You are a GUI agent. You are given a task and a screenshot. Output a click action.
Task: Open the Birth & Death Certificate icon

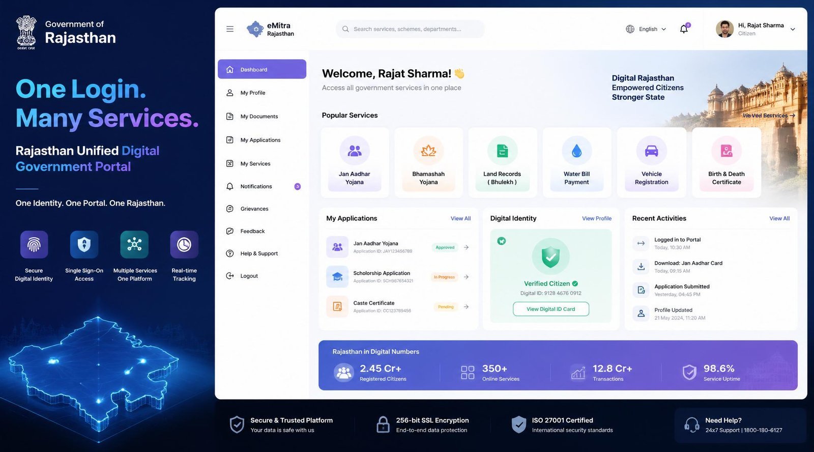pyautogui.click(x=726, y=151)
